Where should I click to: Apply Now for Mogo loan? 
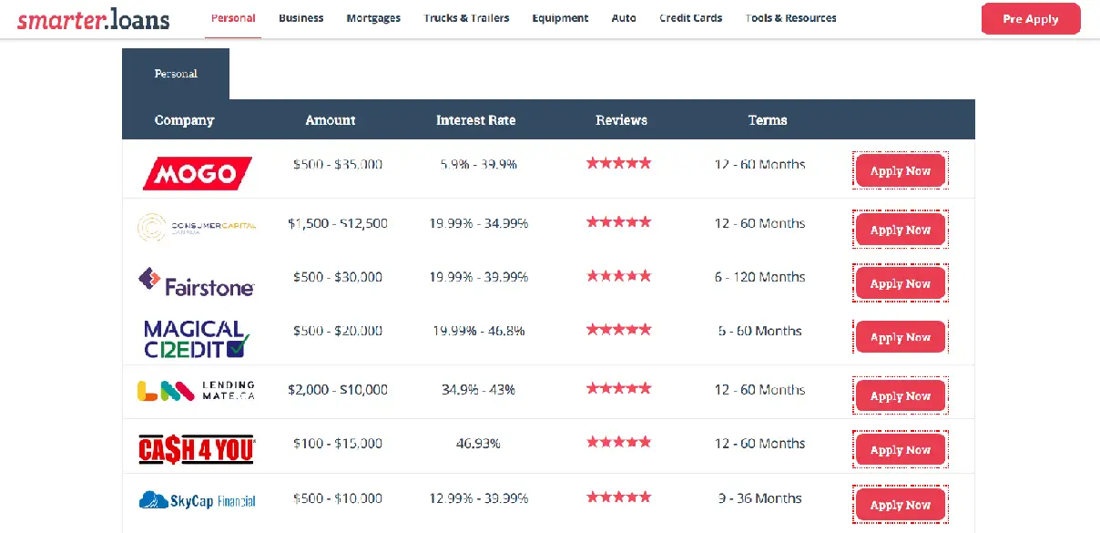coord(901,170)
